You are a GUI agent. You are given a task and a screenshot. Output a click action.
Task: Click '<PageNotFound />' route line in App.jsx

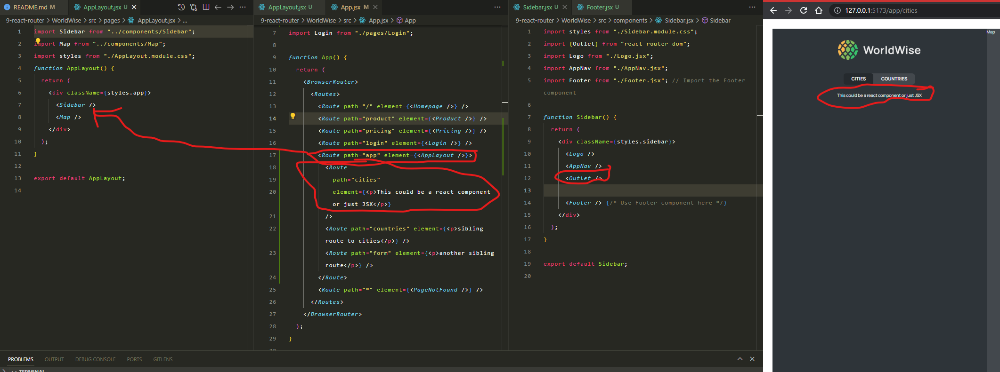point(400,290)
